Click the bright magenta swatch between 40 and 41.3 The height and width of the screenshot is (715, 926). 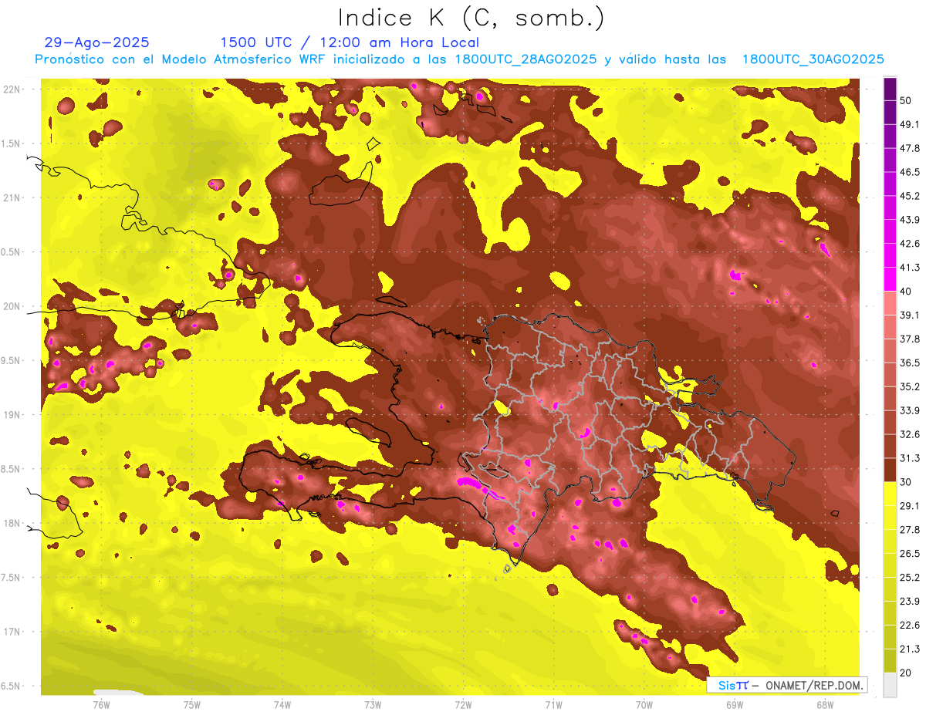pos(890,279)
